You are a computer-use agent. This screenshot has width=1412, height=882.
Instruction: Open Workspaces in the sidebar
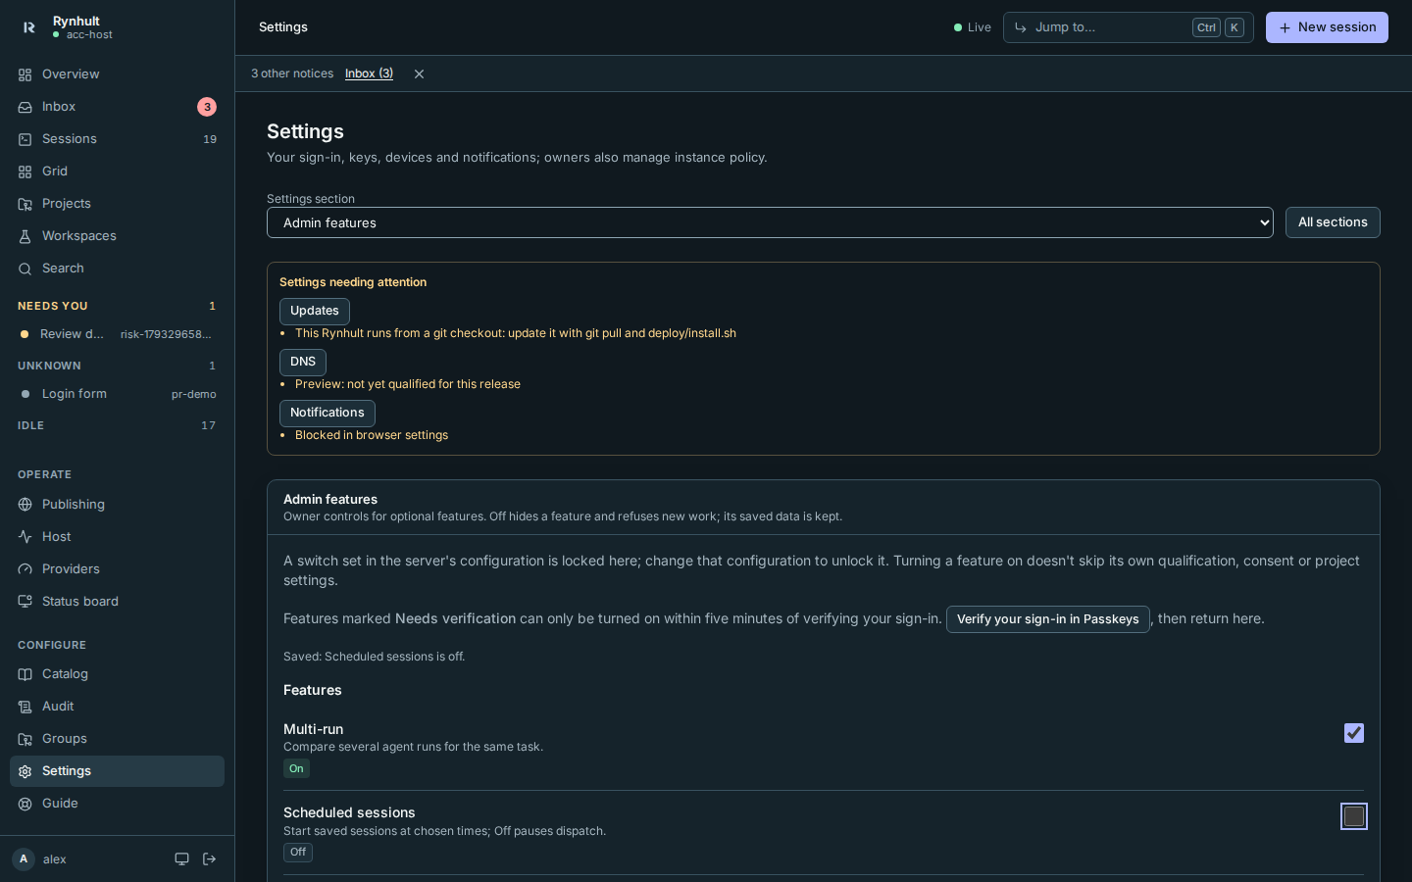pos(117,236)
